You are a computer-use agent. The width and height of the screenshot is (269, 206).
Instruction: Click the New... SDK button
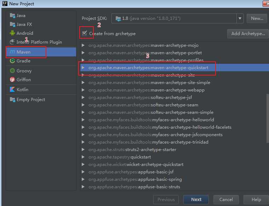(257, 18)
